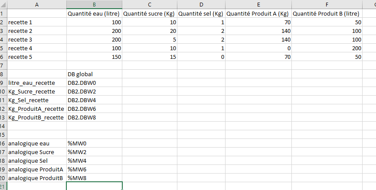This screenshot has height=190, width=376.
Task: Select column B header
Action: tap(94, 4)
